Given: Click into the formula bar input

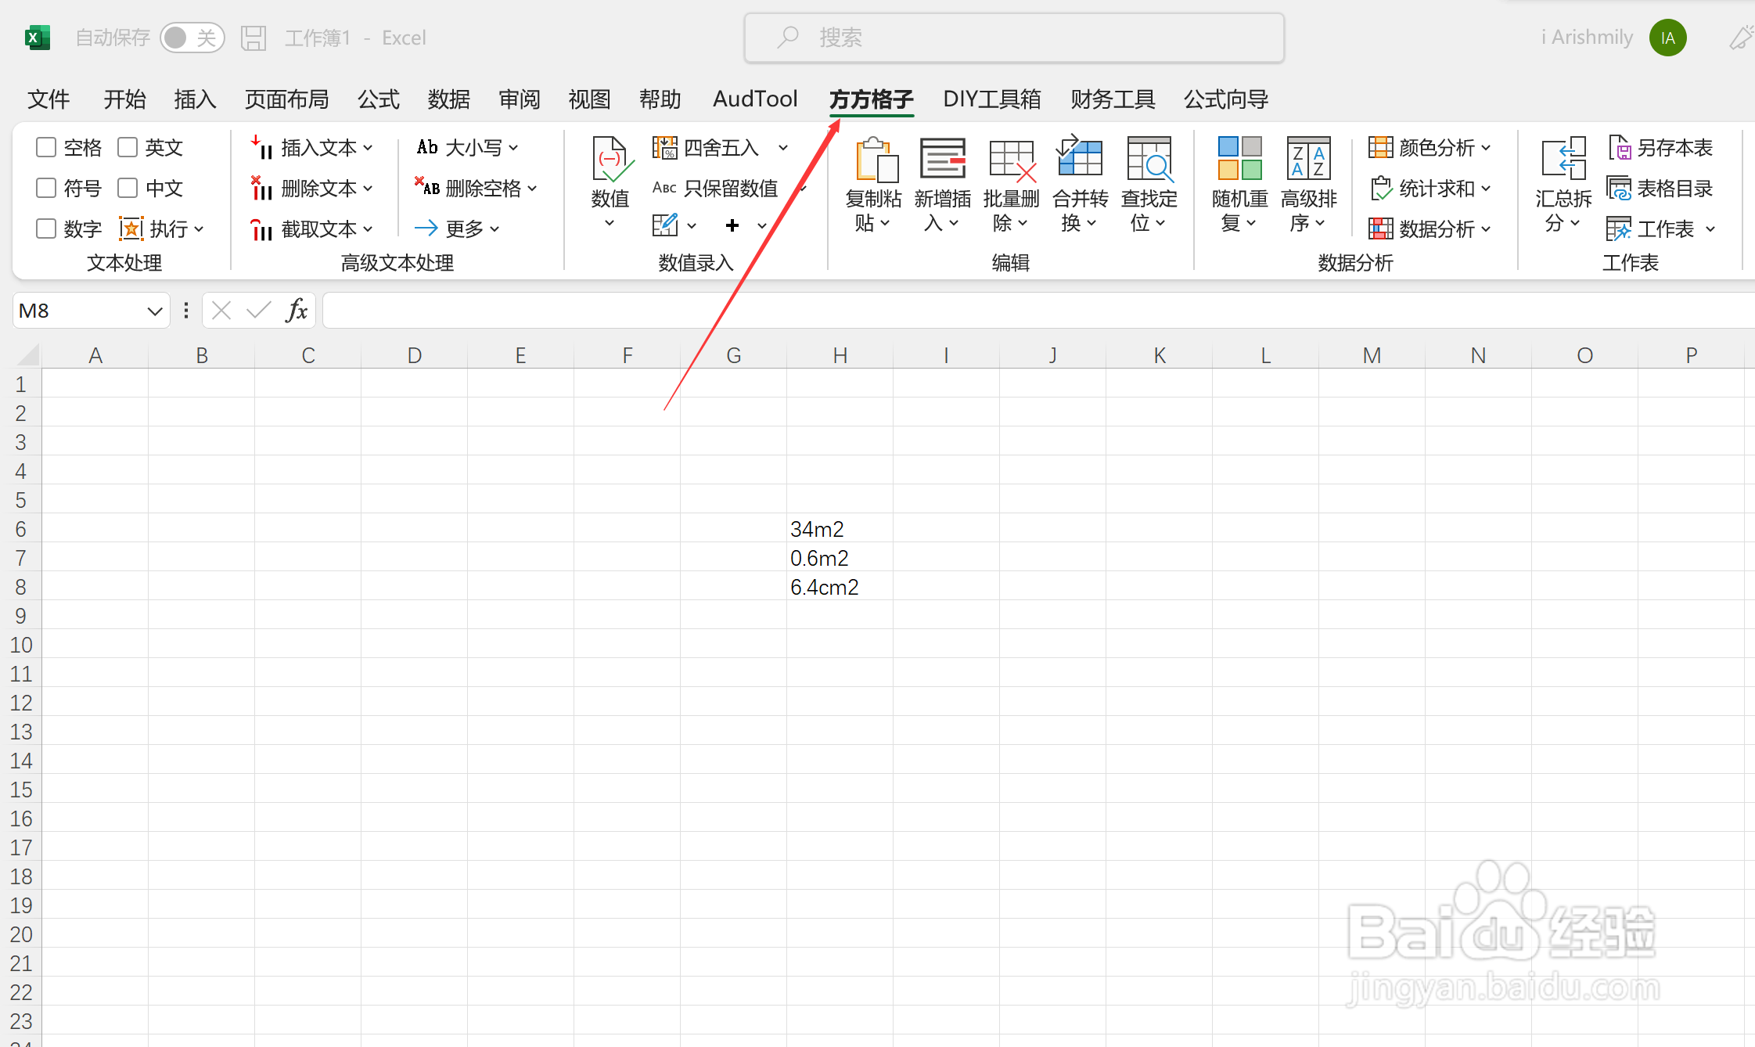Looking at the screenshot, I should 1038,311.
